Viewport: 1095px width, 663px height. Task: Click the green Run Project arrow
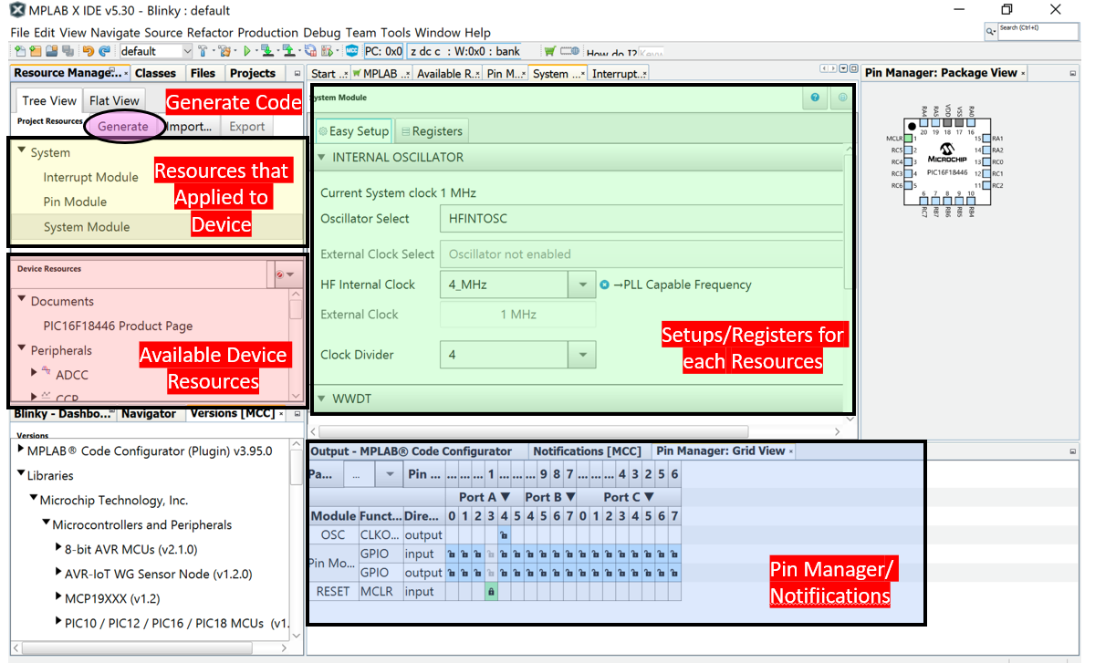click(246, 51)
